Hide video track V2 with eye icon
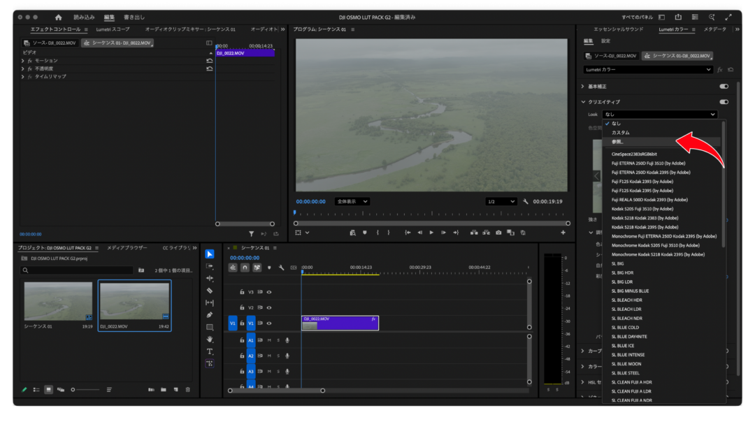The image size is (755, 422). [269, 307]
